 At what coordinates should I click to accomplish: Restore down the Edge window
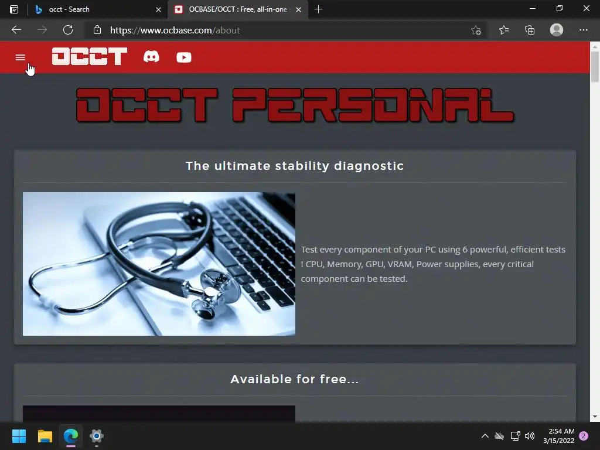(560, 8)
